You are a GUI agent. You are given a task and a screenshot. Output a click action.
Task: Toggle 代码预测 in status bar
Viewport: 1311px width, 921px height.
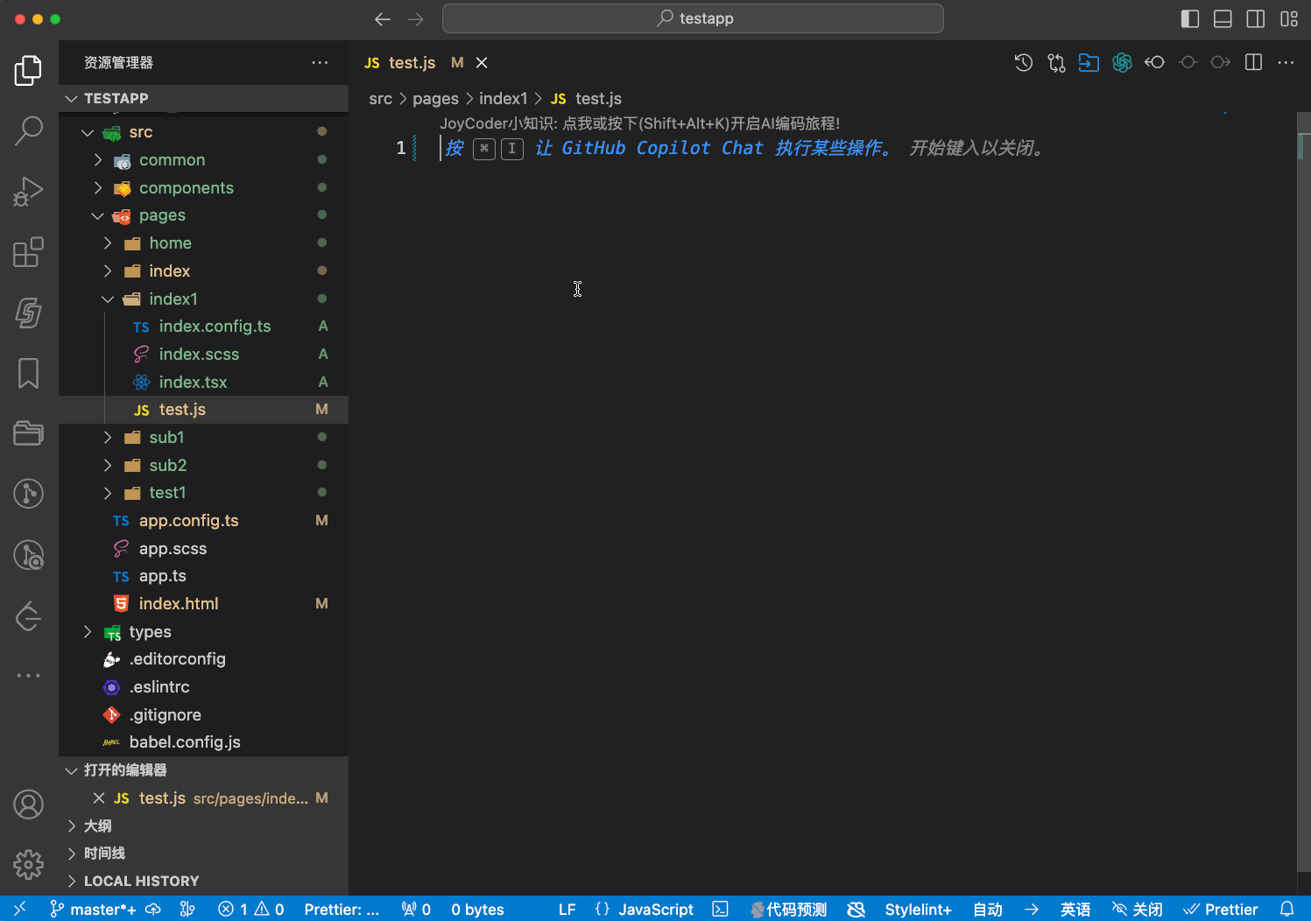click(789, 909)
